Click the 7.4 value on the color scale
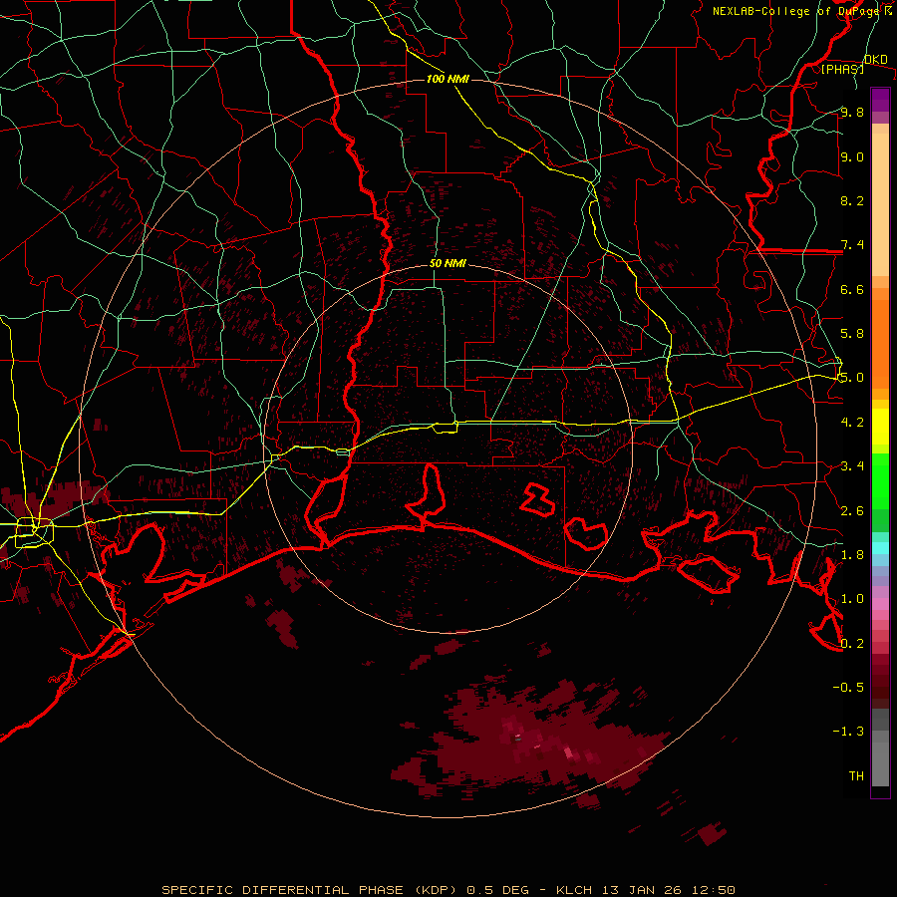 (x=852, y=245)
